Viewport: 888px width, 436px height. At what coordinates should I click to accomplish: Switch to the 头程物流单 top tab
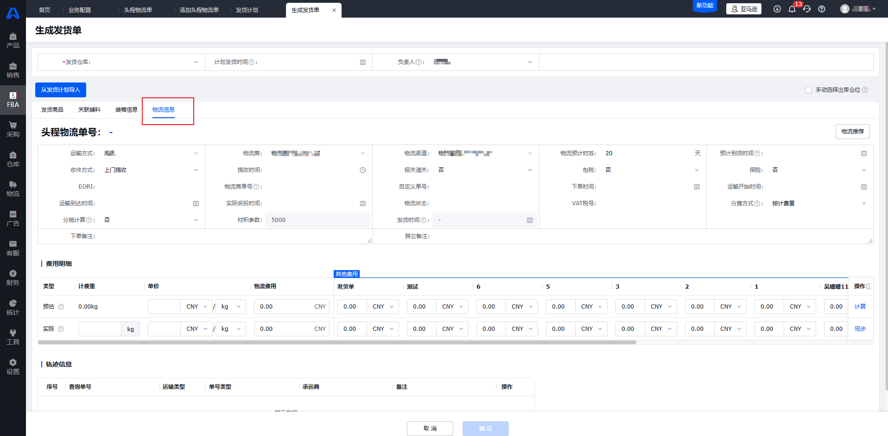138,10
